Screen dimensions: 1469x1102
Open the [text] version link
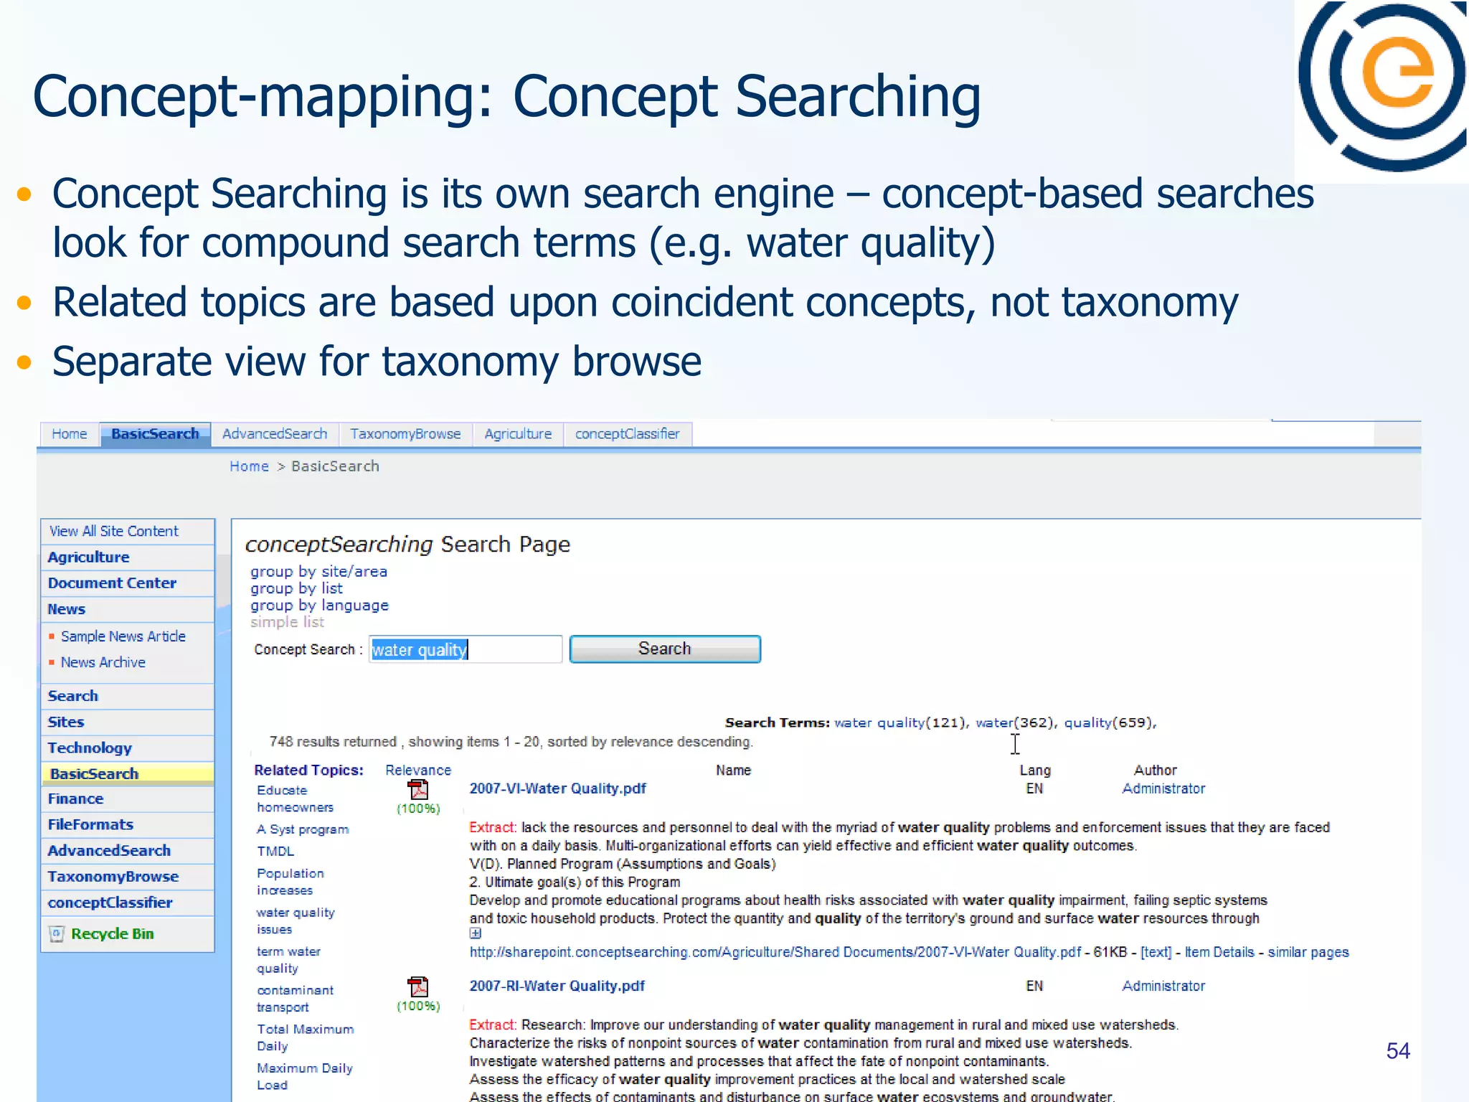point(1156,953)
